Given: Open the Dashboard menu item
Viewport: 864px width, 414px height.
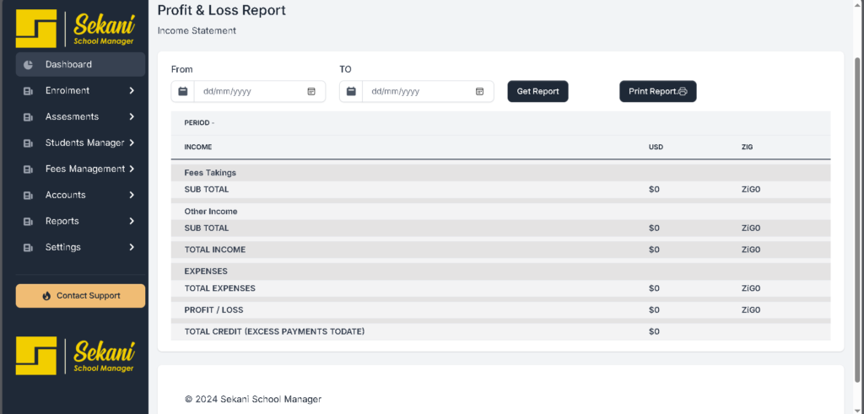Looking at the screenshot, I should coord(80,64).
